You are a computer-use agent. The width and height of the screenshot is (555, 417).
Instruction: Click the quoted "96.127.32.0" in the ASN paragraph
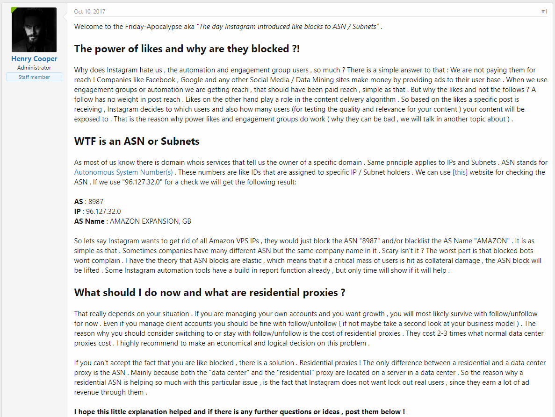point(142,182)
